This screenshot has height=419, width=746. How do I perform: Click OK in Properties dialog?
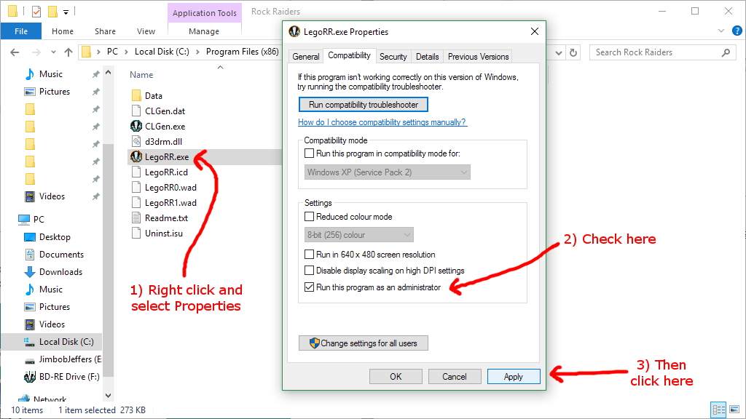(396, 376)
